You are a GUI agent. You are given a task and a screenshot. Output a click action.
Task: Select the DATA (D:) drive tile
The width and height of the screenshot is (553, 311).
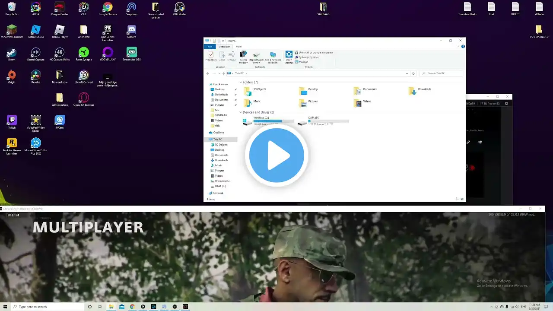point(323,121)
